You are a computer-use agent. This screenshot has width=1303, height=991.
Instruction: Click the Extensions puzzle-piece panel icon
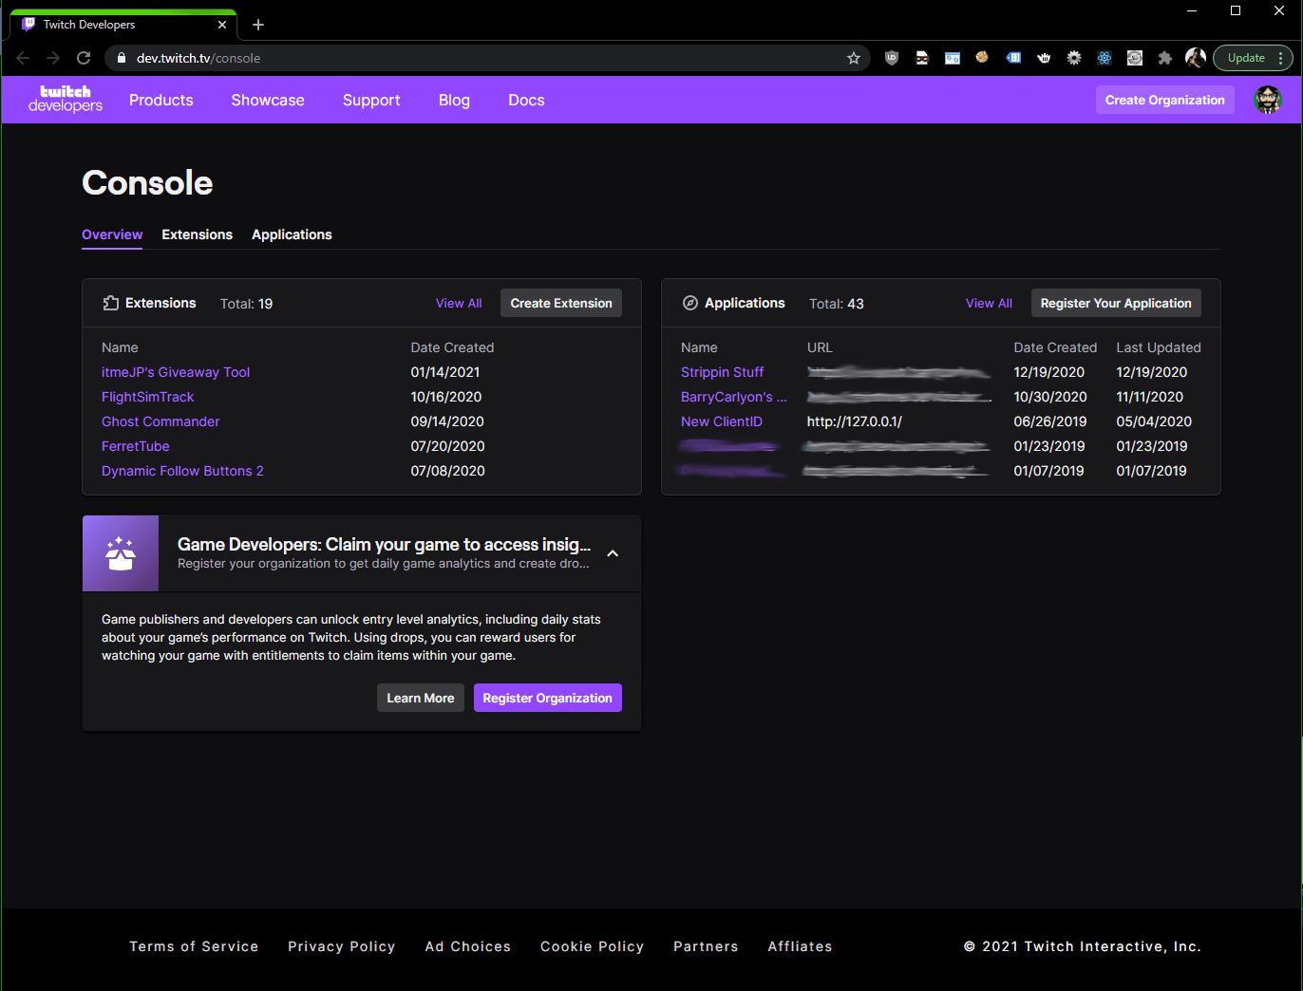click(110, 303)
